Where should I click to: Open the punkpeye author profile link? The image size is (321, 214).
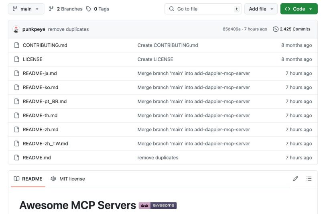coord(34,29)
